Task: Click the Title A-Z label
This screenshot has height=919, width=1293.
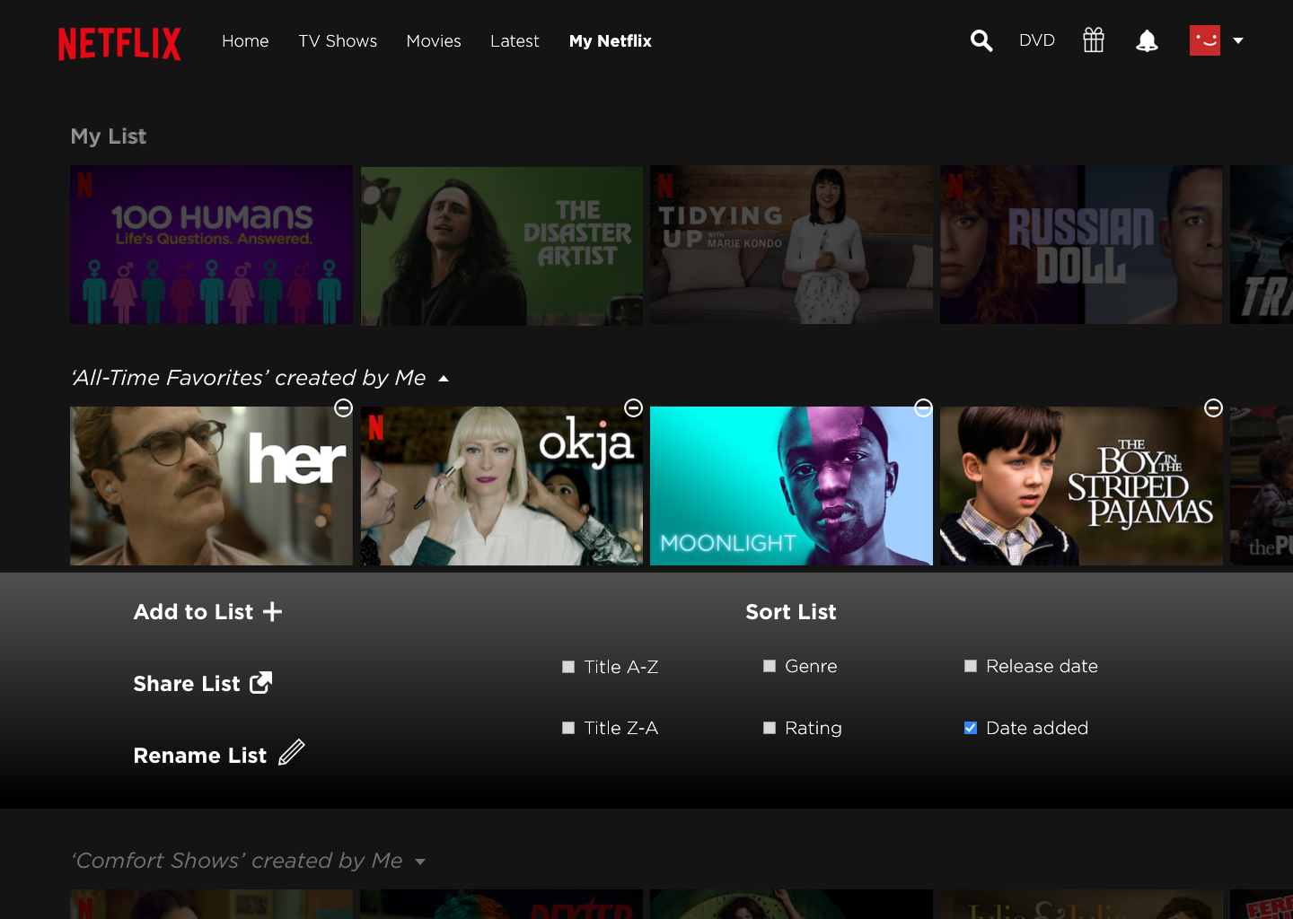Action: [621, 667]
